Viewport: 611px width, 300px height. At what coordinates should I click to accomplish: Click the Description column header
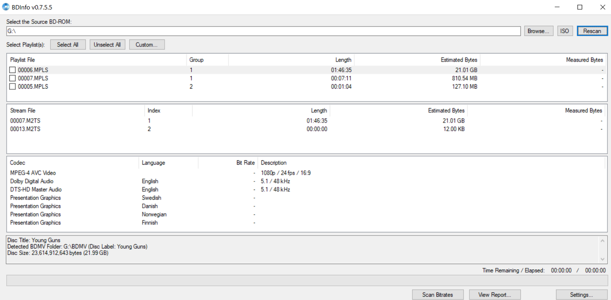tap(432, 163)
